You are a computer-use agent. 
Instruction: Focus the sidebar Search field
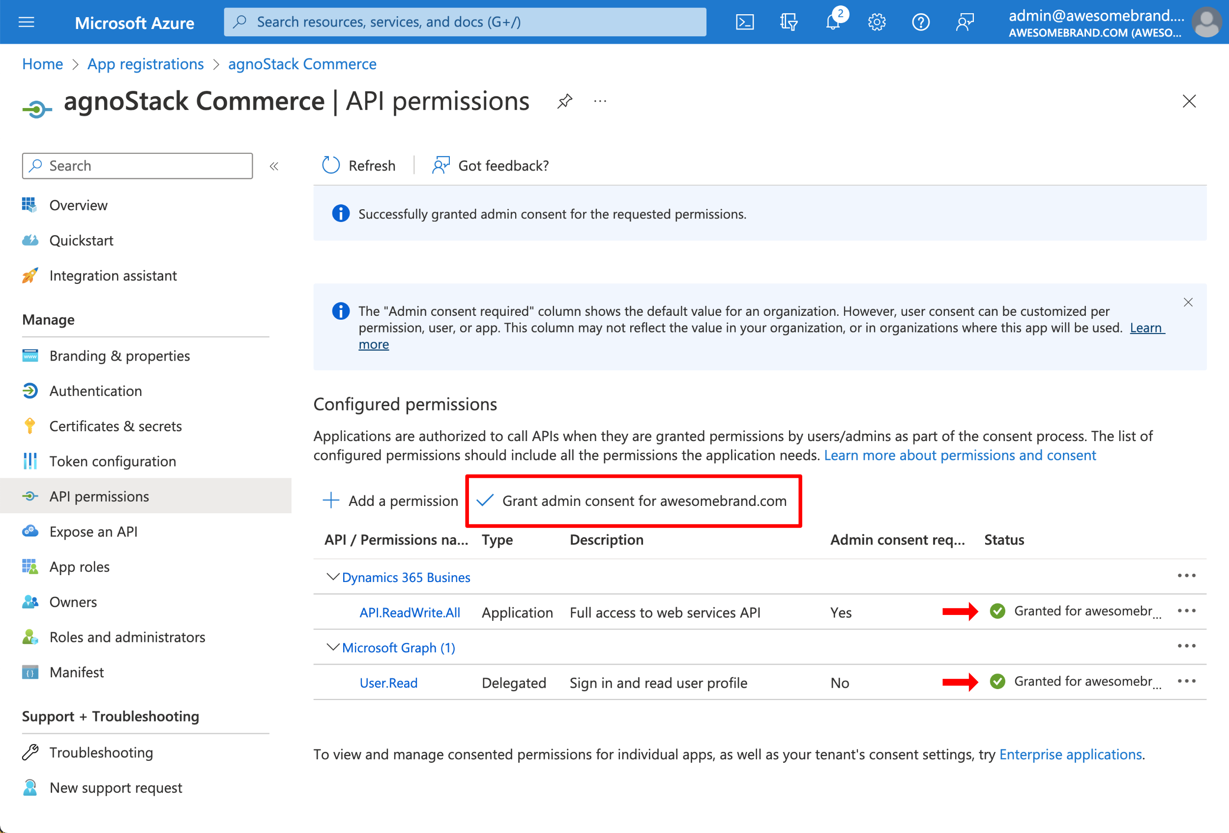(x=138, y=166)
